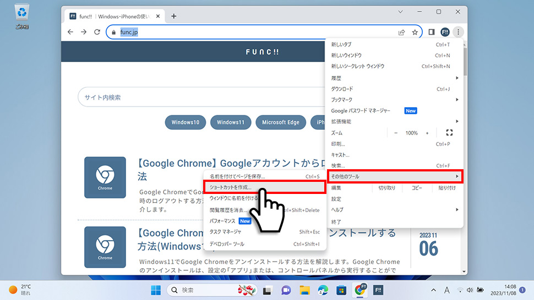Expand the ヘルプ submenu
This screenshot has height=300, width=534.
pyautogui.click(x=394, y=210)
